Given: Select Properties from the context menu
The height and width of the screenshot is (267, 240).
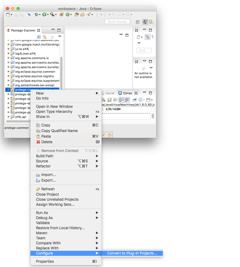Looking at the screenshot, I should point(66,261).
